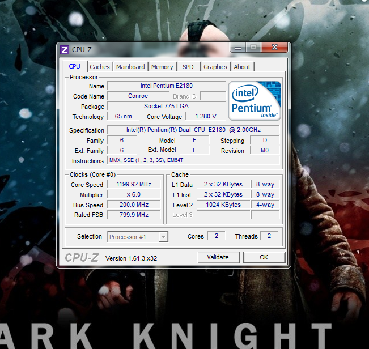Click the Code Name value Conroe
The width and height of the screenshot is (369, 349).
(x=138, y=96)
